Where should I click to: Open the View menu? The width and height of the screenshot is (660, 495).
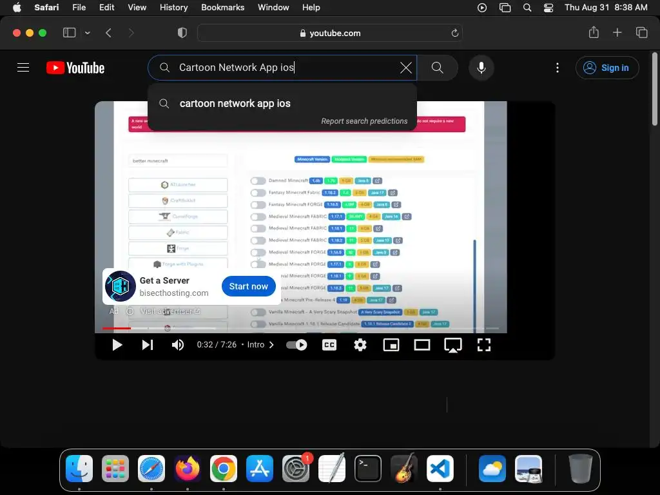137,7
